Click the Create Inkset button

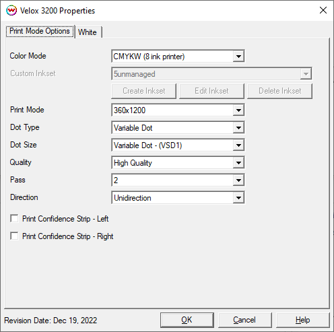click(143, 91)
